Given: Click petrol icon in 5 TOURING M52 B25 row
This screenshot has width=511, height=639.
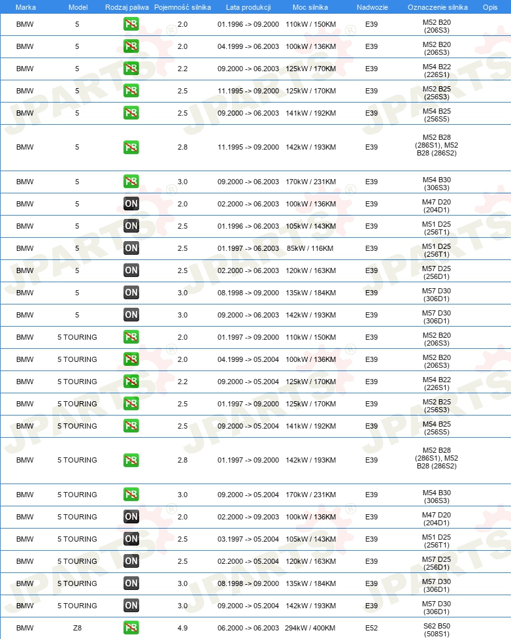Looking at the screenshot, I should tap(131, 403).
